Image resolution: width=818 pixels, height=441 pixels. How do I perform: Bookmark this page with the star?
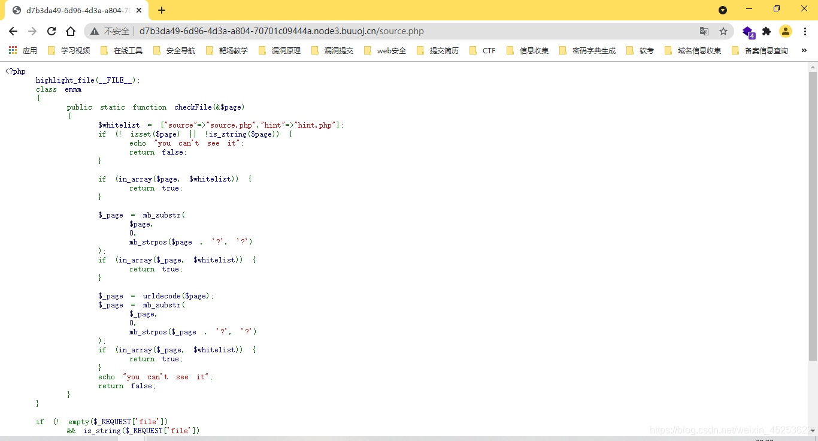coord(723,31)
